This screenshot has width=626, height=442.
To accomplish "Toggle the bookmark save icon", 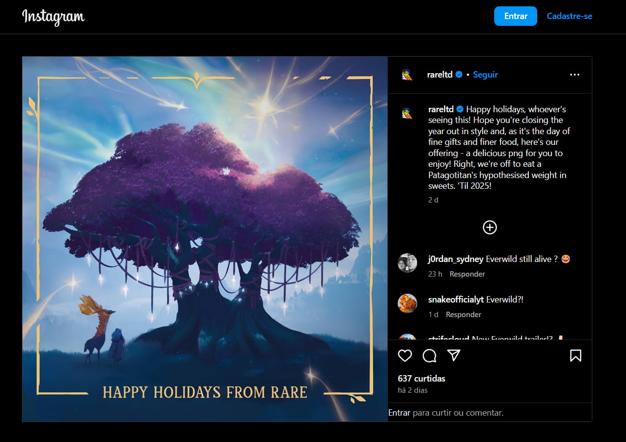I will coord(575,356).
